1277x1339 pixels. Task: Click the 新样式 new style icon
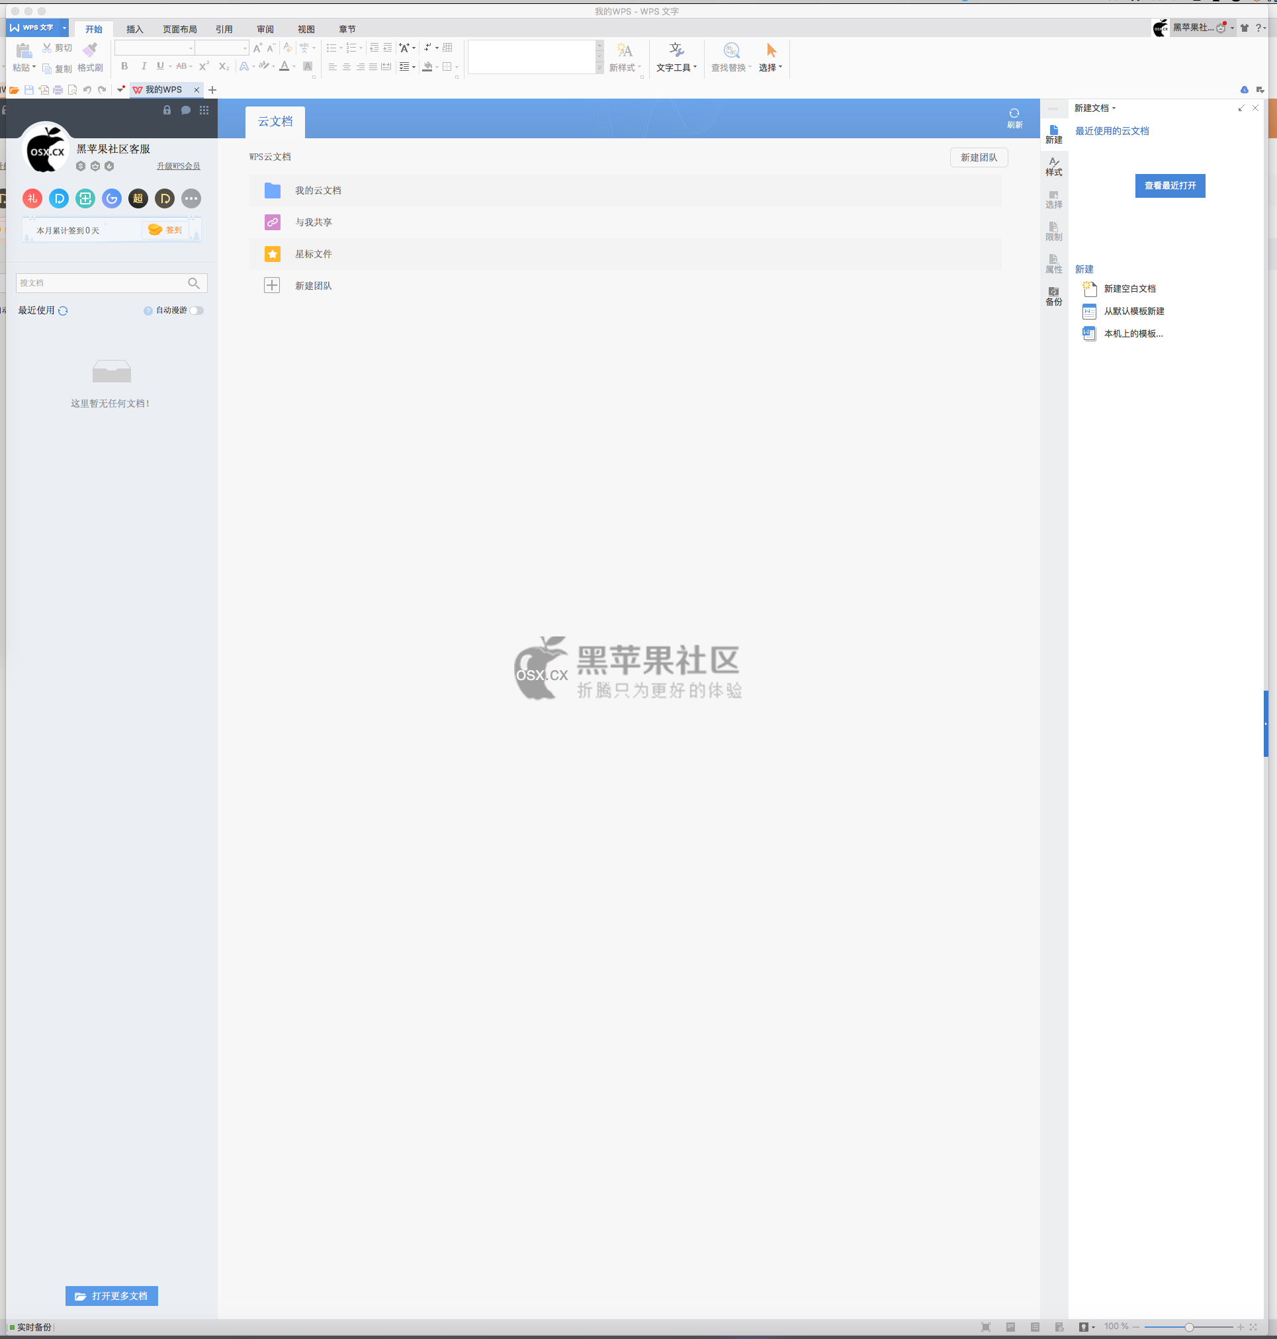click(624, 50)
